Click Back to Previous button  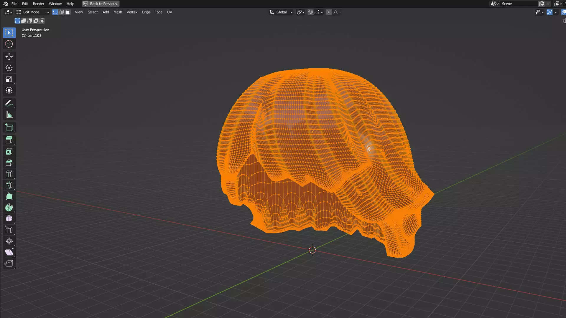[x=101, y=4]
